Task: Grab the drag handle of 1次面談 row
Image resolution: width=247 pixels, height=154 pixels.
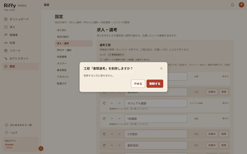Action: point(104,119)
